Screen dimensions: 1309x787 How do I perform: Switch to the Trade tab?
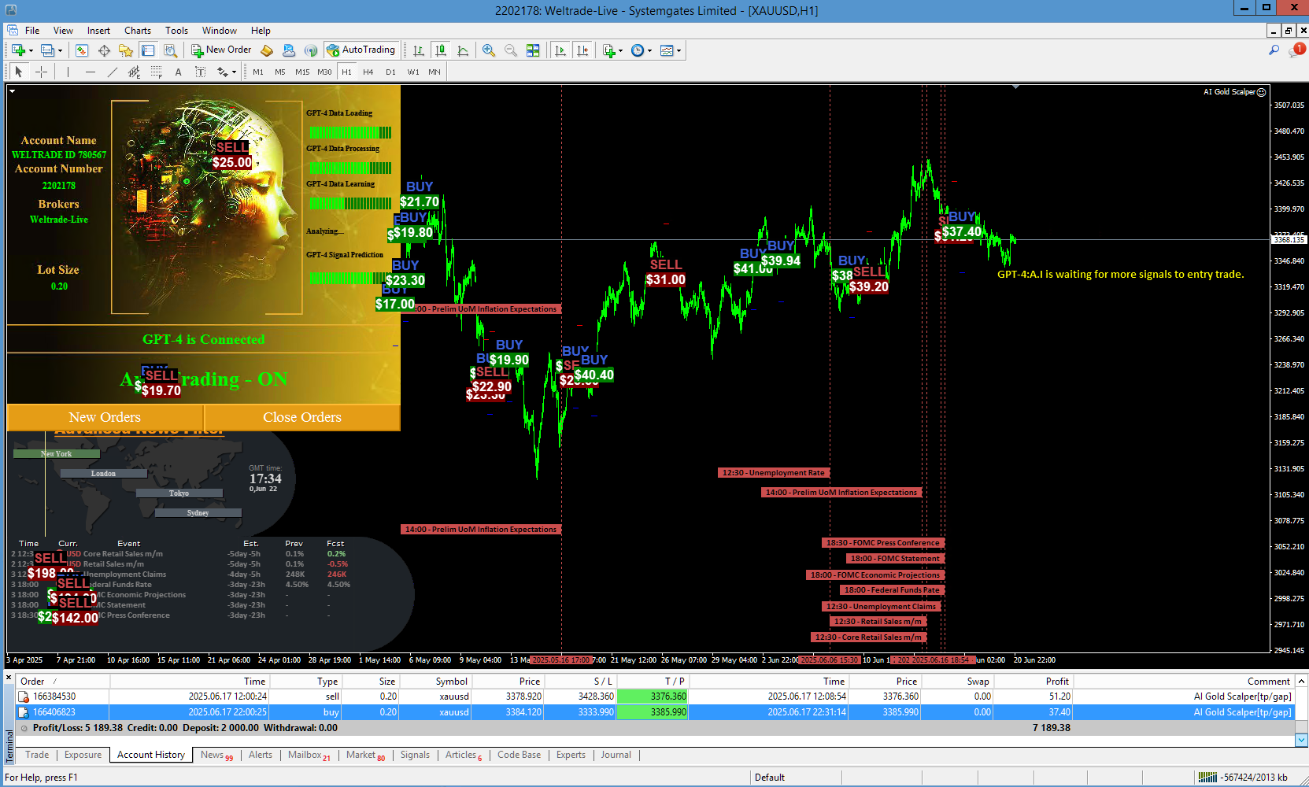pos(37,755)
